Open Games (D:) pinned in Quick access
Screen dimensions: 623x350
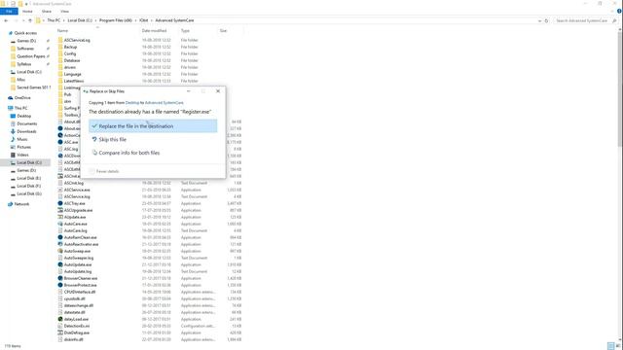click(x=26, y=41)
